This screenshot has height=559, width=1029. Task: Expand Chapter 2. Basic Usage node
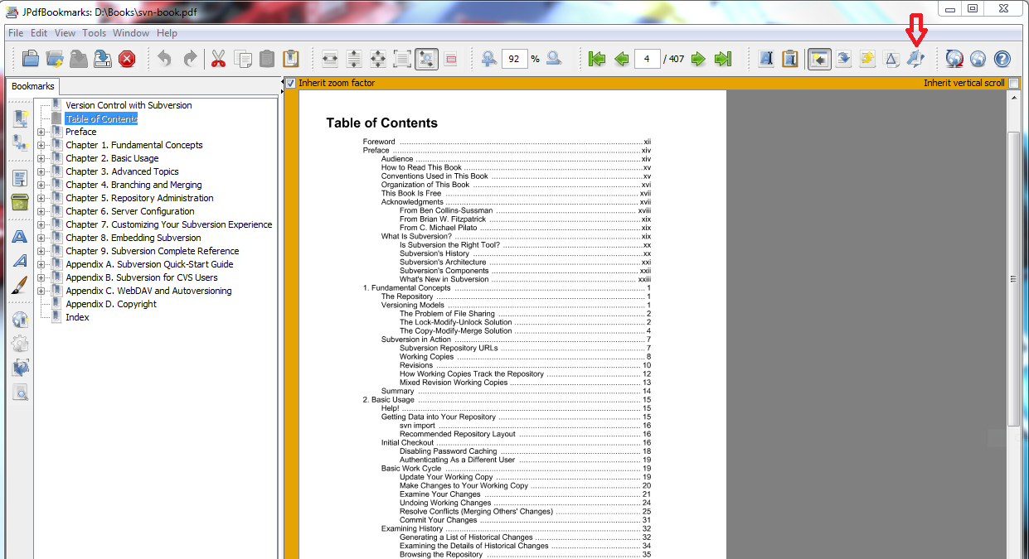41,158
